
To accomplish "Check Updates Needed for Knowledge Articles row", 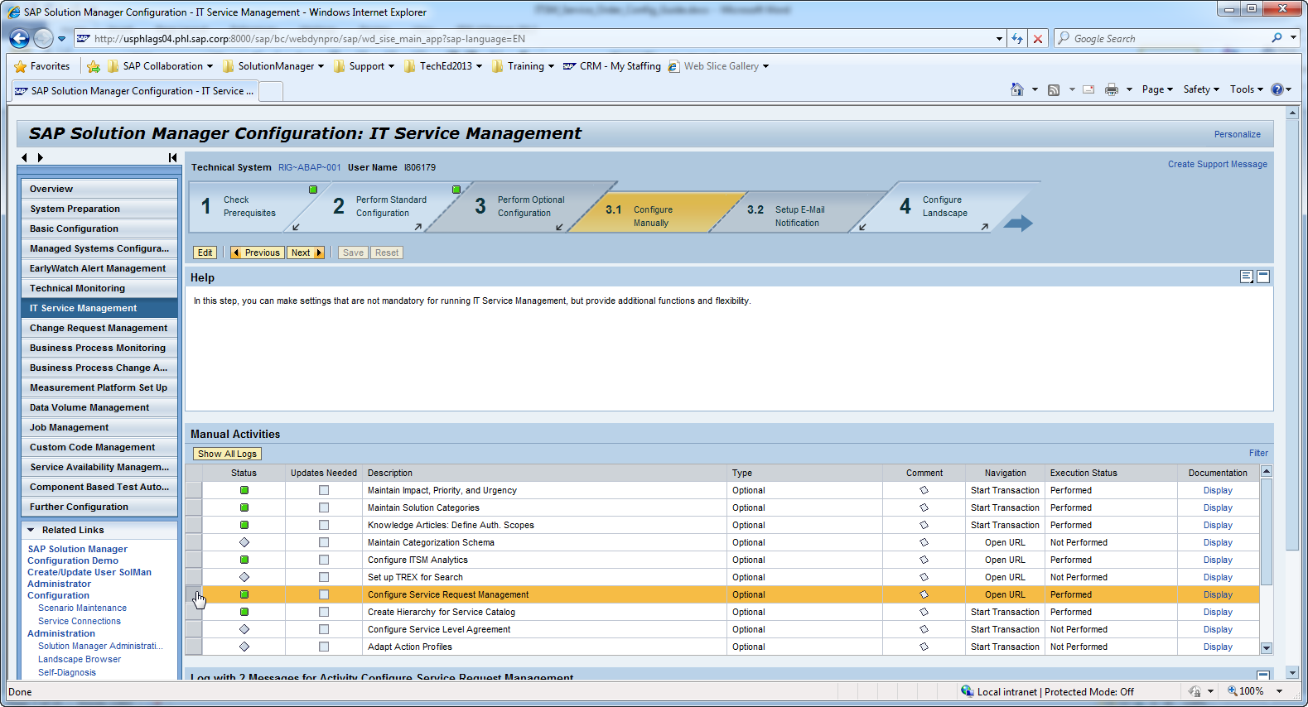I will (x=324, y=525).
